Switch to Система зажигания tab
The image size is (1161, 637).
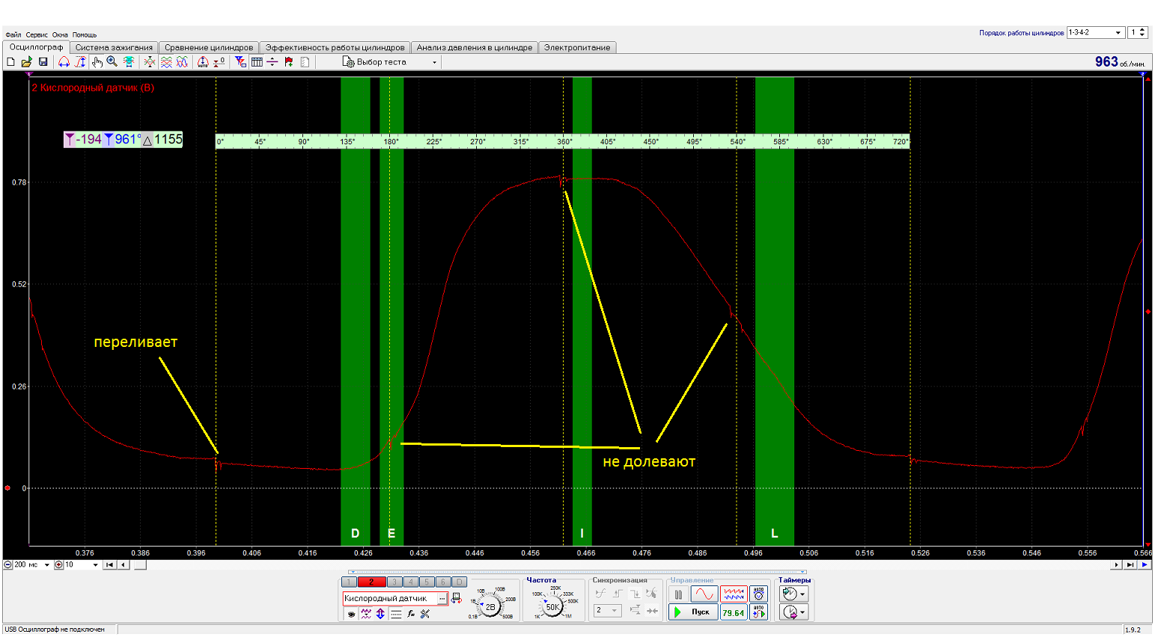pos(114,47)
